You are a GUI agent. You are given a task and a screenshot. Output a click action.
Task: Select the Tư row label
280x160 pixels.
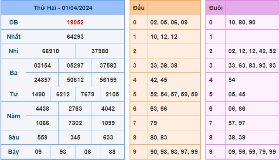14,94
